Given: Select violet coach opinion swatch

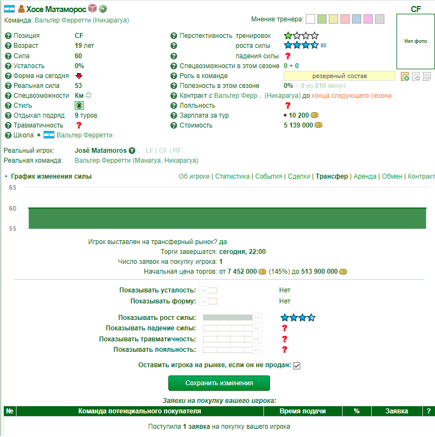Looking at the screenshot, I should 368,19.
